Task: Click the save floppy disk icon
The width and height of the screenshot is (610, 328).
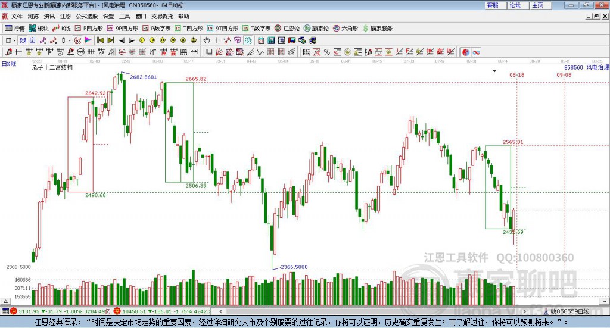Action: tap(292, 40)
